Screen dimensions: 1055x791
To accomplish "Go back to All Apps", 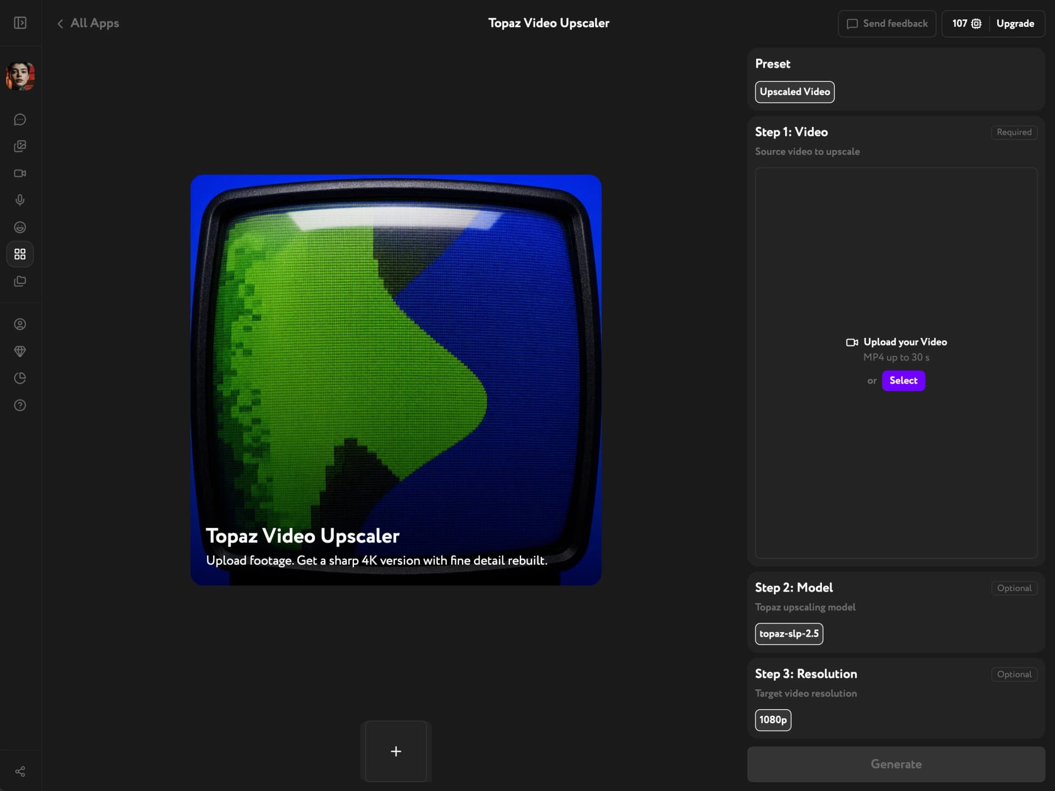I will [x=88, y=23].
